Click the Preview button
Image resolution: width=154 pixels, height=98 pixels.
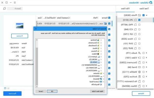pos(20,36)
